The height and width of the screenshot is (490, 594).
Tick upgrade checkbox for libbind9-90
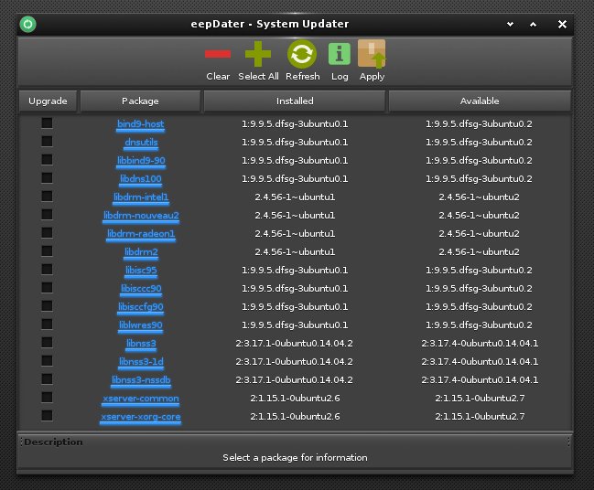click(47, 159)
